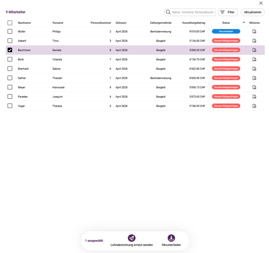
Task: Open the Filter options
Action: tap(228, 12)
